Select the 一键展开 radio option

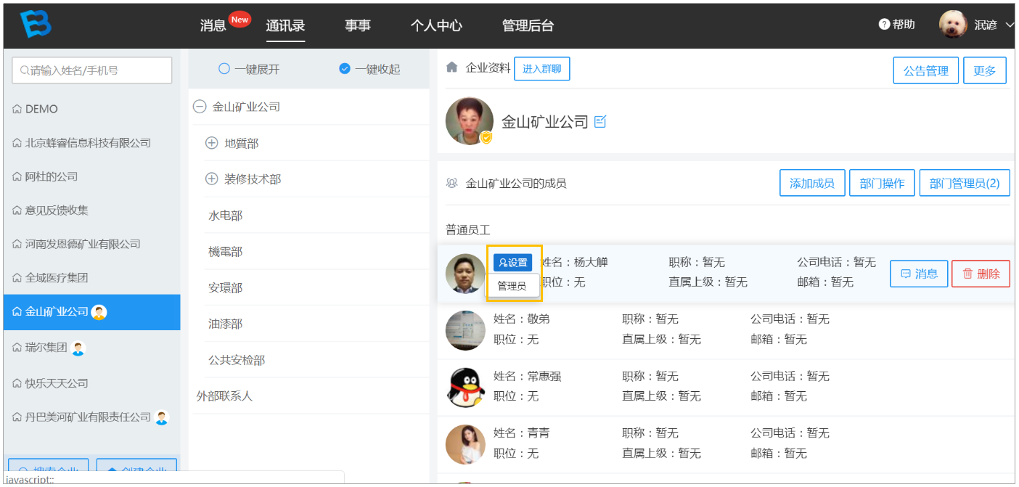point(224,69)
